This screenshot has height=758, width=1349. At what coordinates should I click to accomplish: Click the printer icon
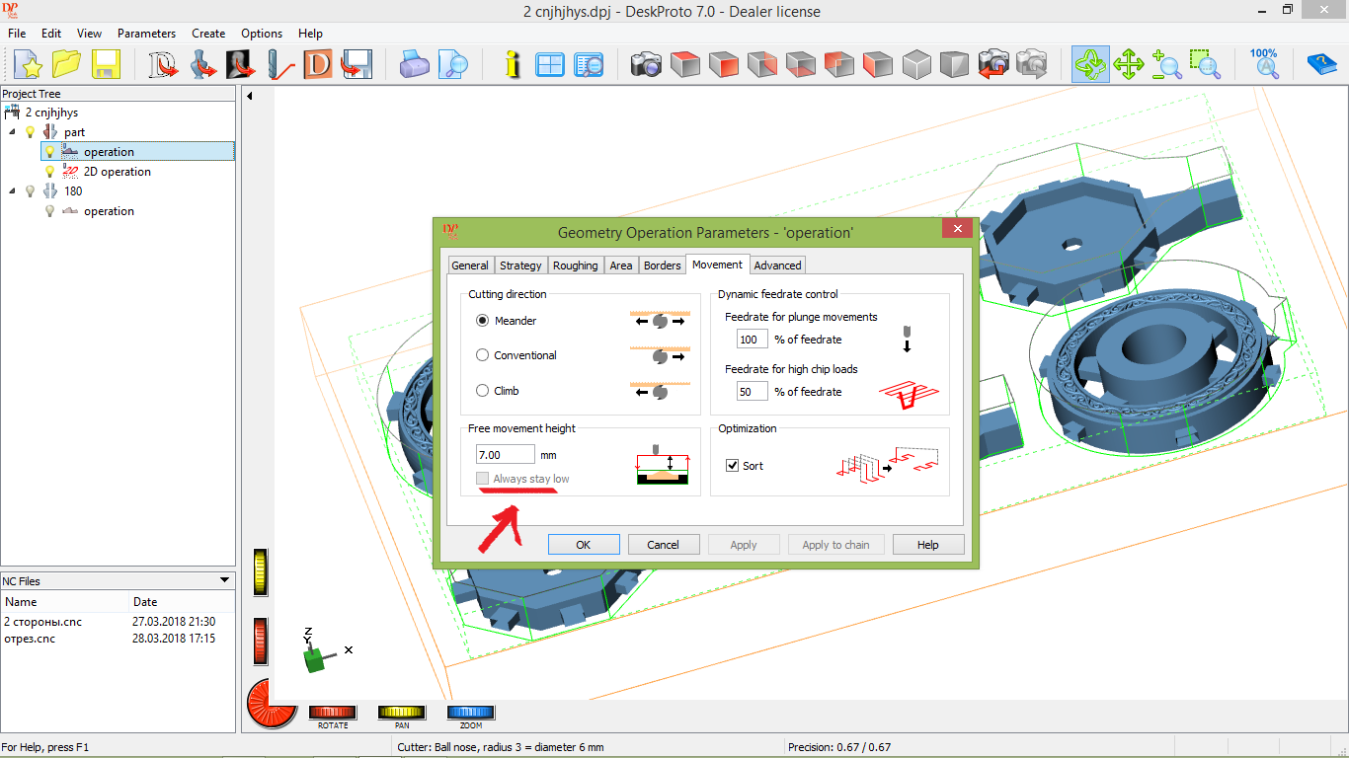pos(415,65)
